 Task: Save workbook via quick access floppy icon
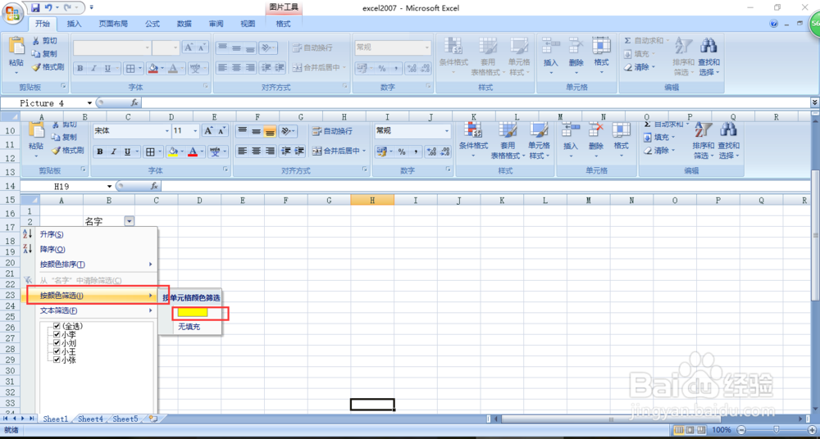[35, 8]
